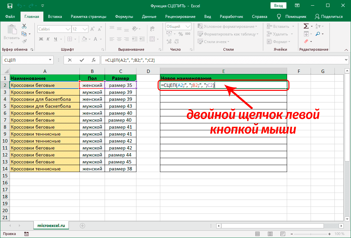Add a new sheet with the plus icon
The image size is (351, 238).
[x=82, y=225]
